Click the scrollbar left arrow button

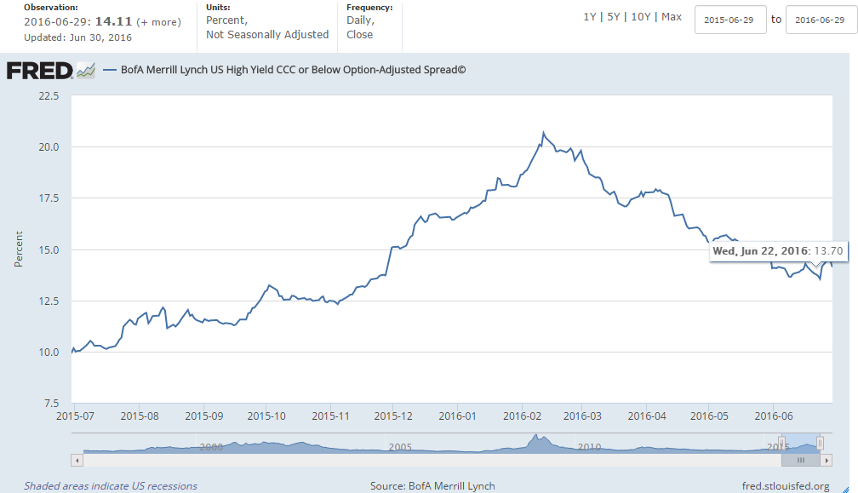click(x=77, y=461)
